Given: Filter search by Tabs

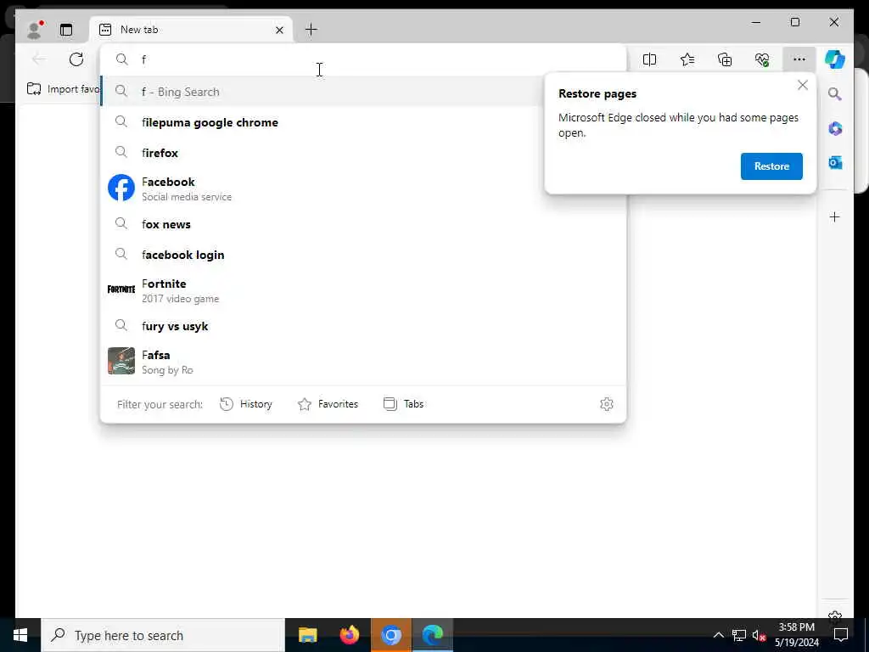Looking at the screenshot, I should click(x=403, y=404).
